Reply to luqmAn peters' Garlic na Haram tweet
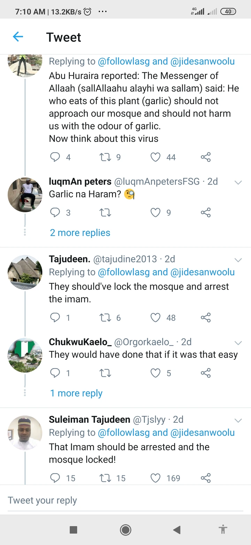The width and height of the screenshot is (251, 545). [x=55, y=212]
